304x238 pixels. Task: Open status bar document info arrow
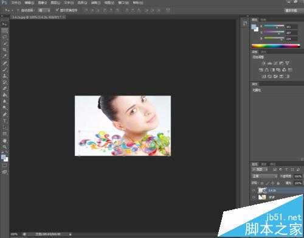coord(71,234)
